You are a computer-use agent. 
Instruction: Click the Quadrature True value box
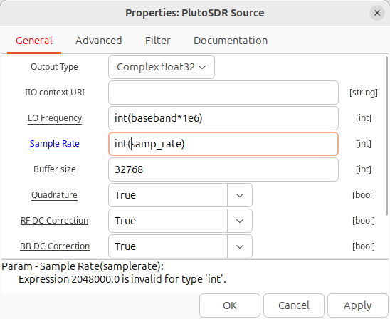point(168,195)
